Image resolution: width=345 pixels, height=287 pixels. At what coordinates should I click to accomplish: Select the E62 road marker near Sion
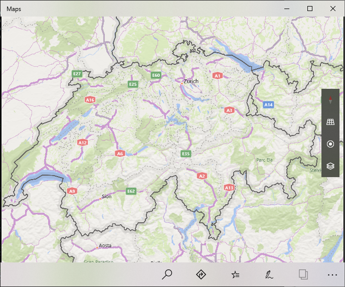click(x=131, y=191)
